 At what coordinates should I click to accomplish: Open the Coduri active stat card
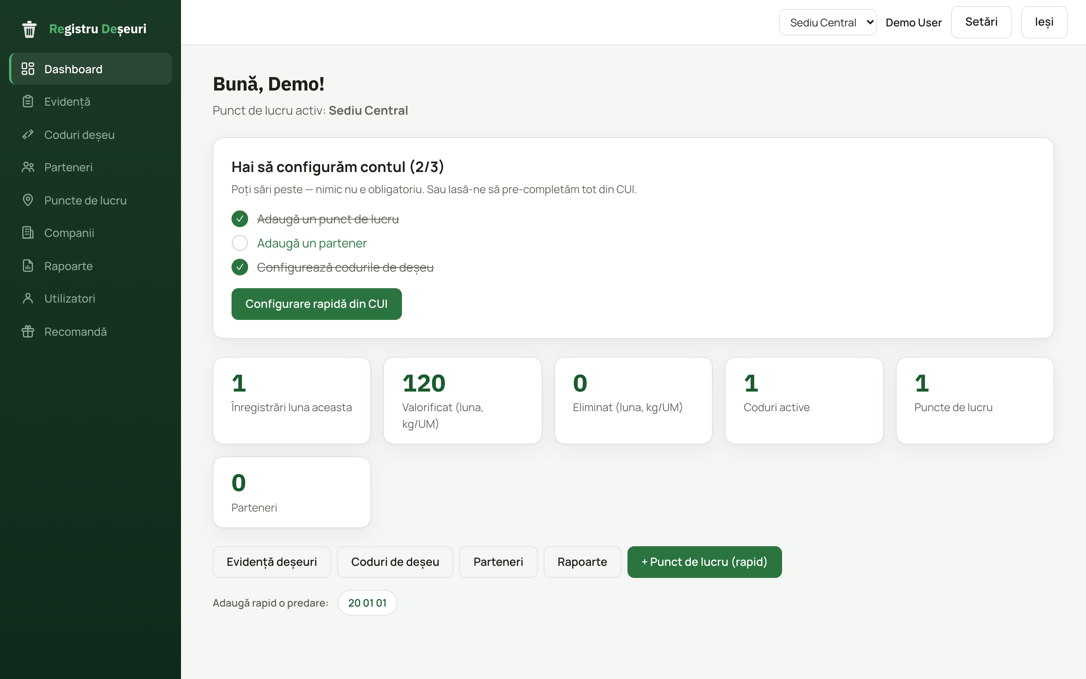pos(804,401)
